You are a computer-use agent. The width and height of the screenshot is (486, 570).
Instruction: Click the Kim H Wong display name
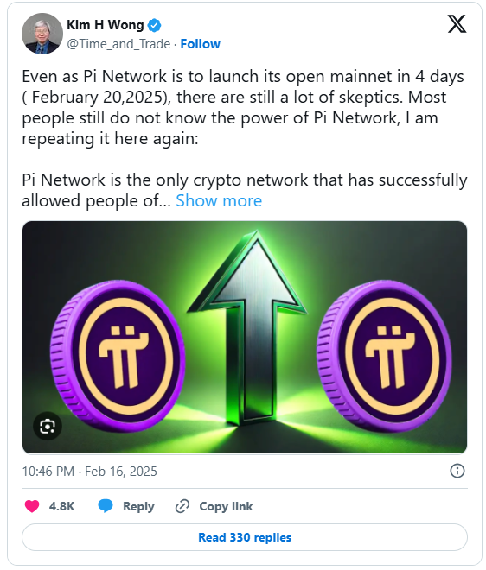pyautogui.click(x=106, y=25)
